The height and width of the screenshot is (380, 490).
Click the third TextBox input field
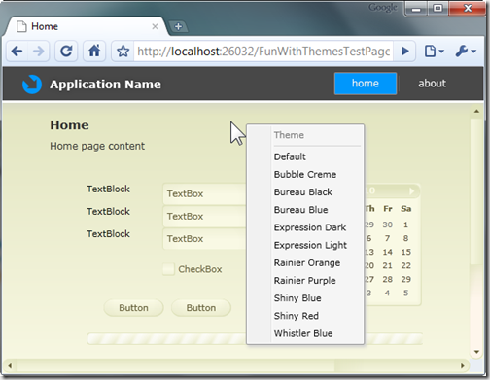point(204,239)
